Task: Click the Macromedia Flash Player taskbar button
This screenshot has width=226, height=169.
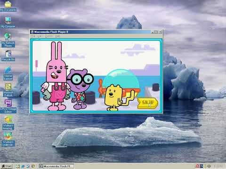Action: (56, 166)
